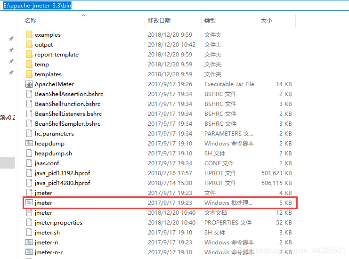
Task: Click the java_pid13192.hprof file icon
Action: [x=29, y=173]
